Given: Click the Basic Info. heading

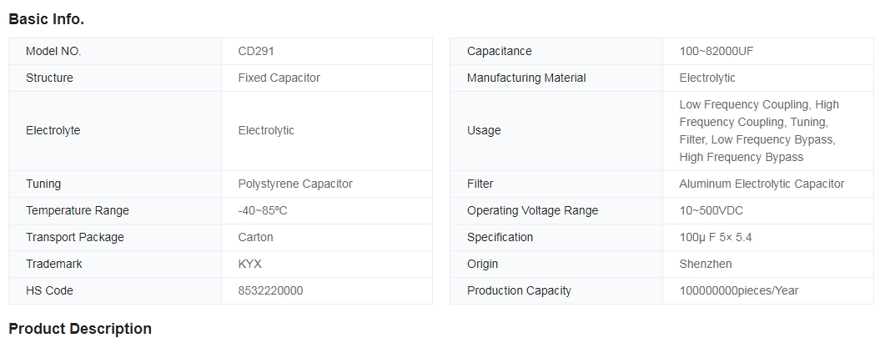Looking at the screenshot, I should tap(47, 19).
